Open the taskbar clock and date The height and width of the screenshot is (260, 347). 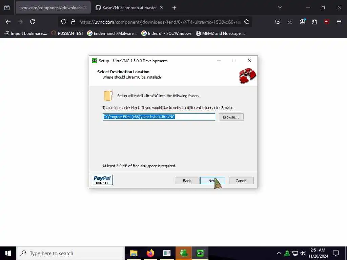tap(318, 253)
